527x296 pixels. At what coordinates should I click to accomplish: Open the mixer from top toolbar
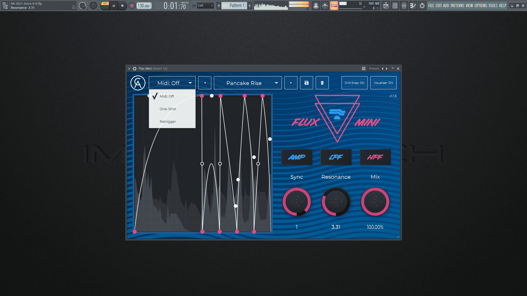(x=404, y=5)
